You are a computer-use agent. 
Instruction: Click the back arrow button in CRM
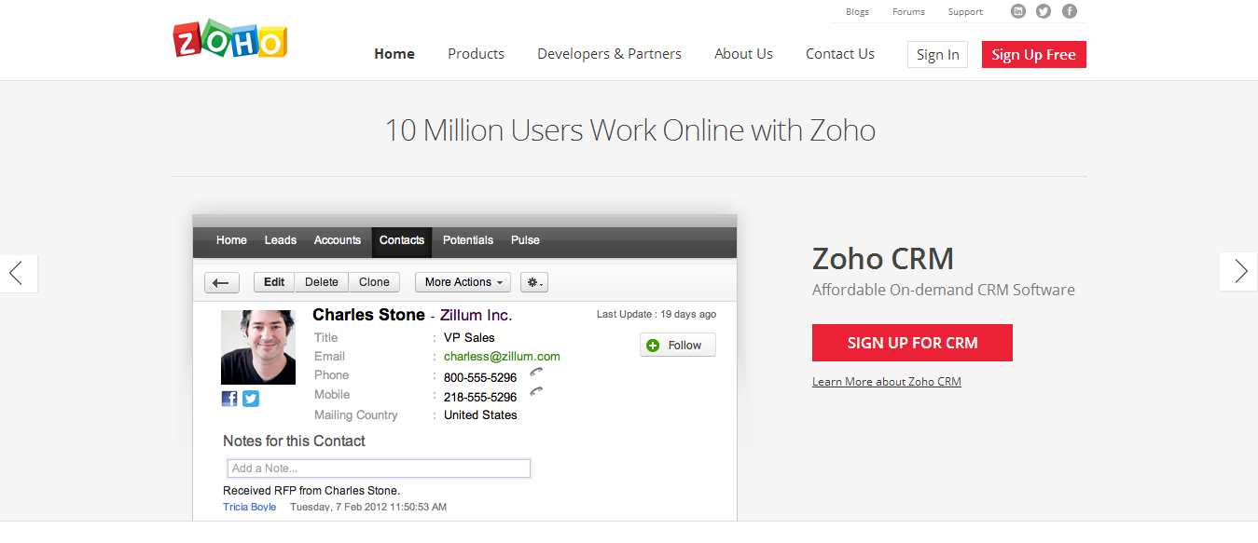(221, 282)
